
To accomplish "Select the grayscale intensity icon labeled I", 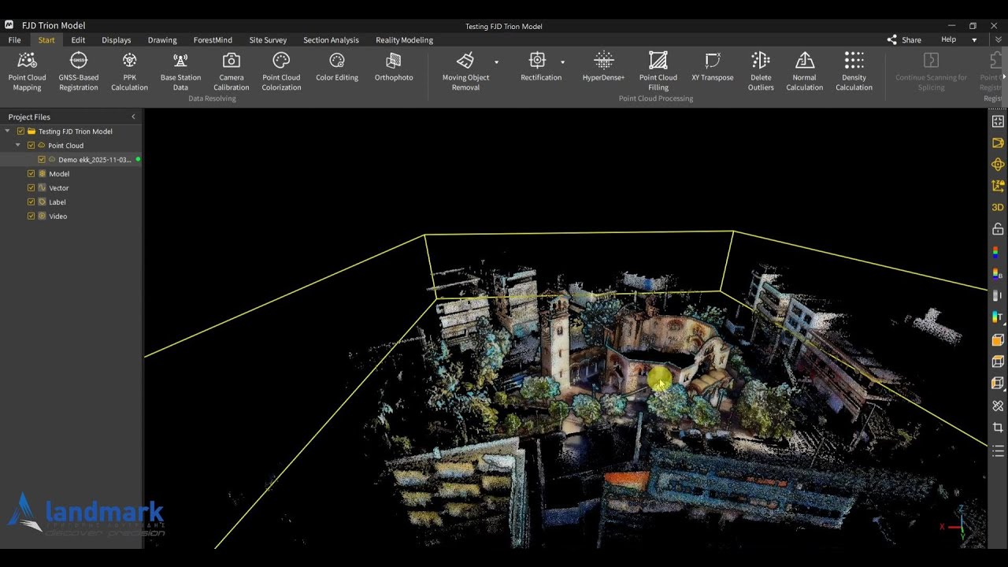I will coord(998,295).
